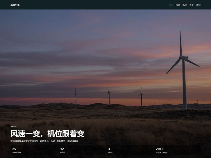Click the subtitle starting with 疏风用风速改示意
Image resolution: width=211 pixels, height=158 pixels.
(45, 141)
